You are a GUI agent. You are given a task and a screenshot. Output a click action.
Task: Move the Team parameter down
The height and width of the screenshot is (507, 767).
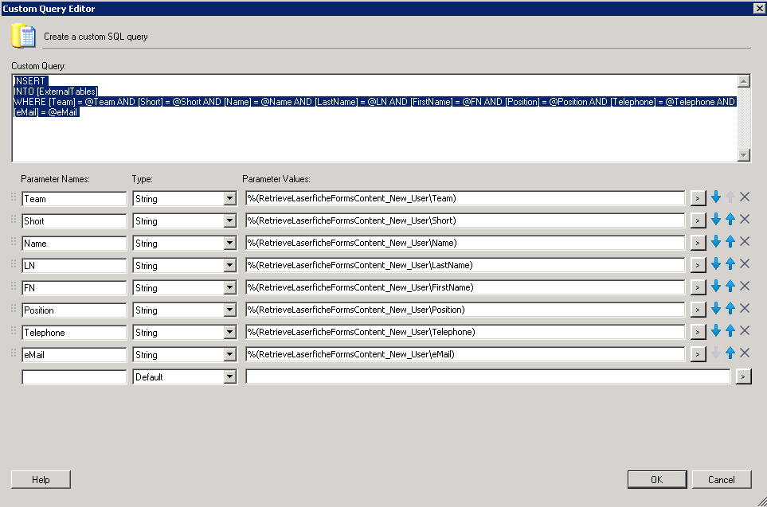point(716,197)
